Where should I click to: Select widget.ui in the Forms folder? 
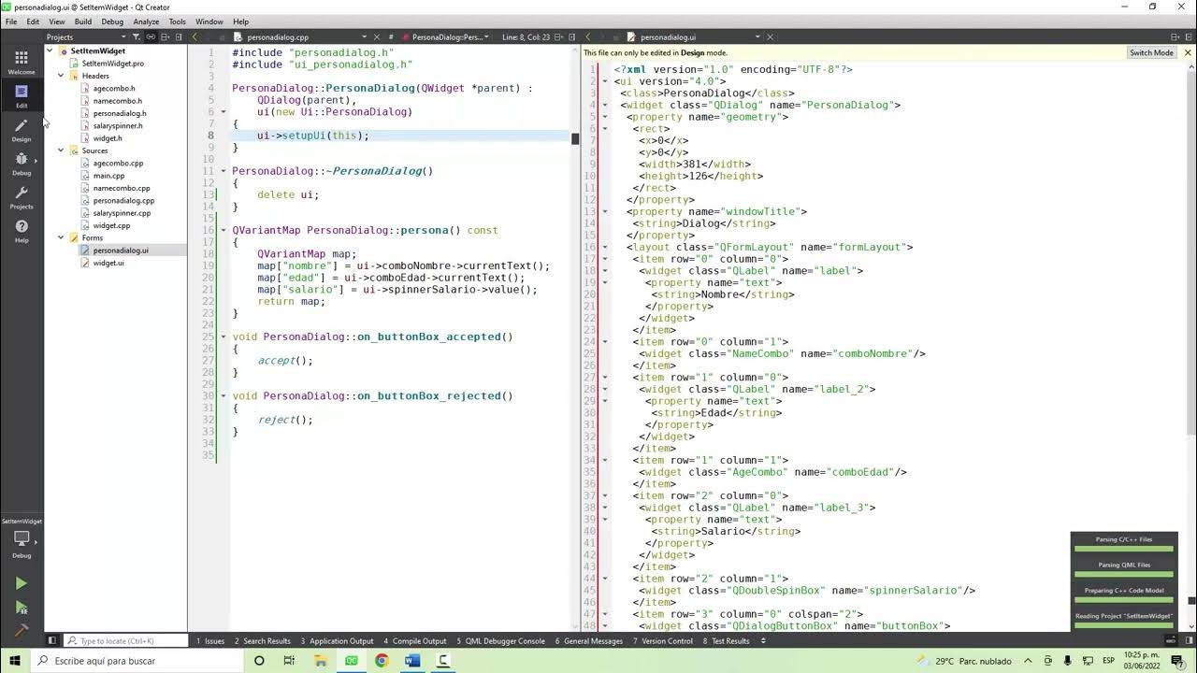[108, 263]
